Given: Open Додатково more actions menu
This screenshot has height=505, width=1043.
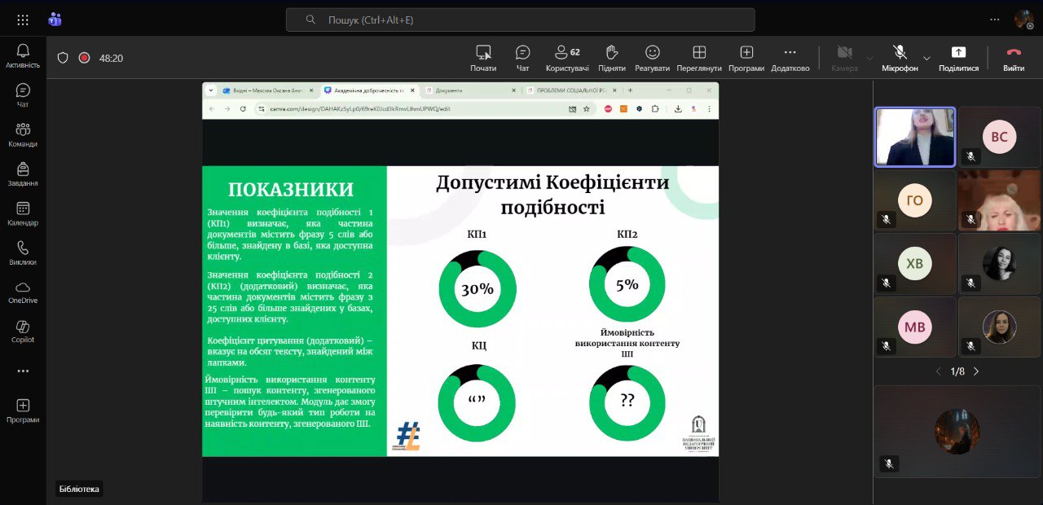Looking at the screenshot, I should [x=790, y=58].
